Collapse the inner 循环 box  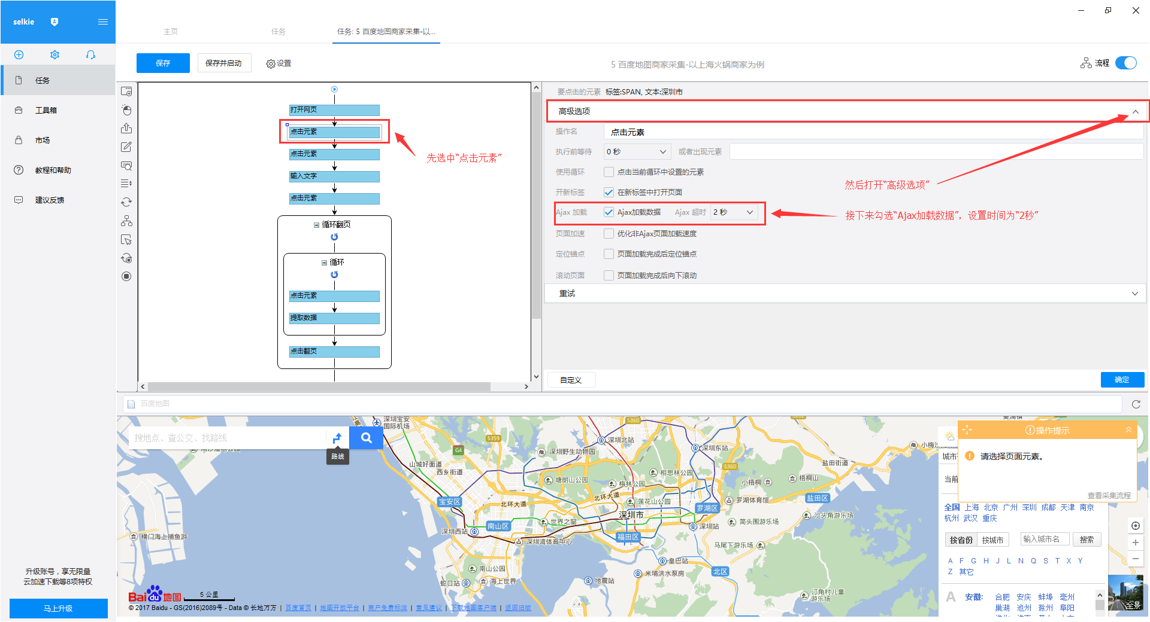click(x=324, y=263)
